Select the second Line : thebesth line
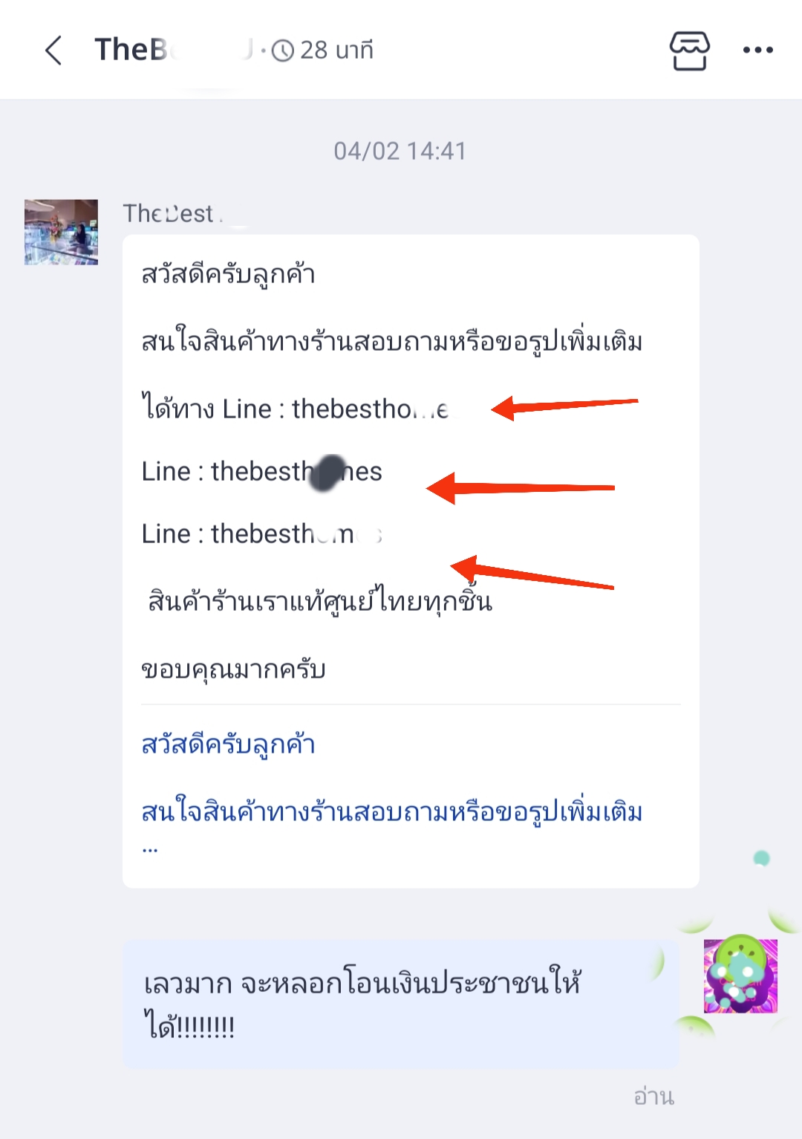Screen dimensions: 802x1139 [262, 471]
